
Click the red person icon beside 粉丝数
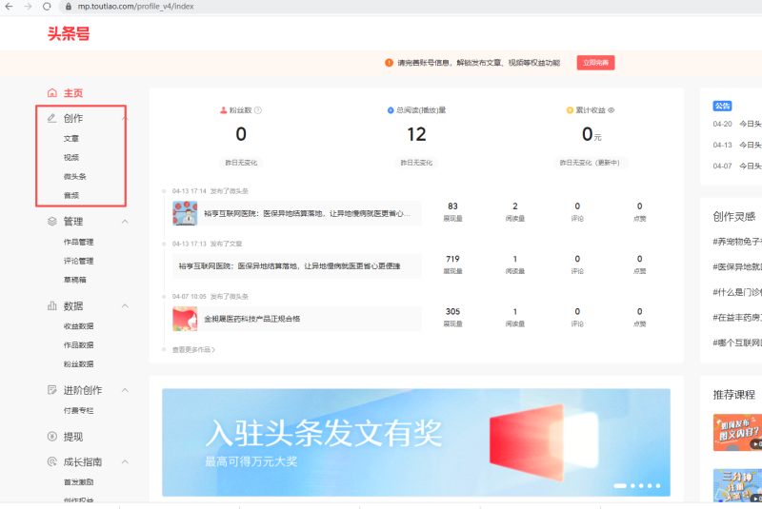[x=224, y=110]
